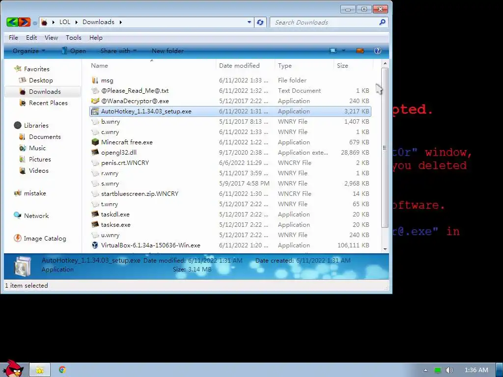Select the b.wnry file
The height and width of the screenshot is (377, 503).
pos(111,122)
